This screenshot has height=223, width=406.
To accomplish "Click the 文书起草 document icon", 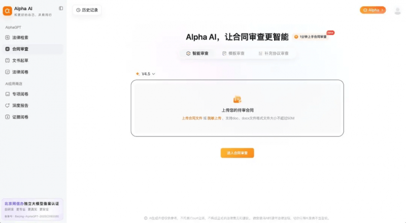I will 8,60.
